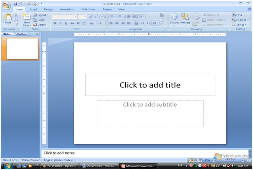The height and width of the screenshot is (170, 253).
Task: Click the Reset slide button
Action: click(39, 20)
